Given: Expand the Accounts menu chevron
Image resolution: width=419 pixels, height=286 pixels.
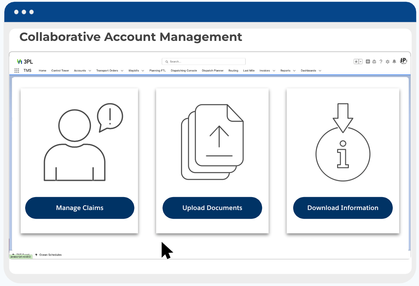Looking at the screenshot, I should 90,71.
